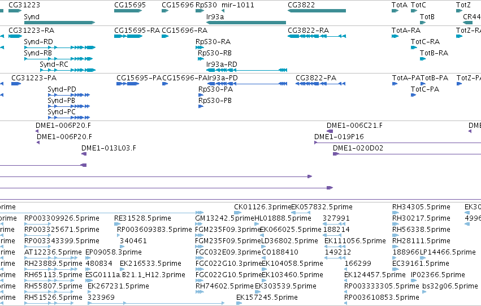Click the CG31223-PA protein label

[x=34, y=78]
